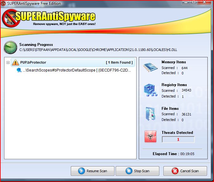Close the SUPERAntiSpyware window
This screenshot has width=214, height=182.
(x=204, y=2)
